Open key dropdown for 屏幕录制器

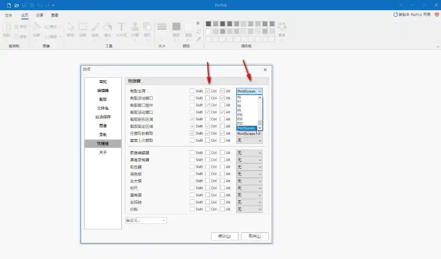[x=250, y=160]
